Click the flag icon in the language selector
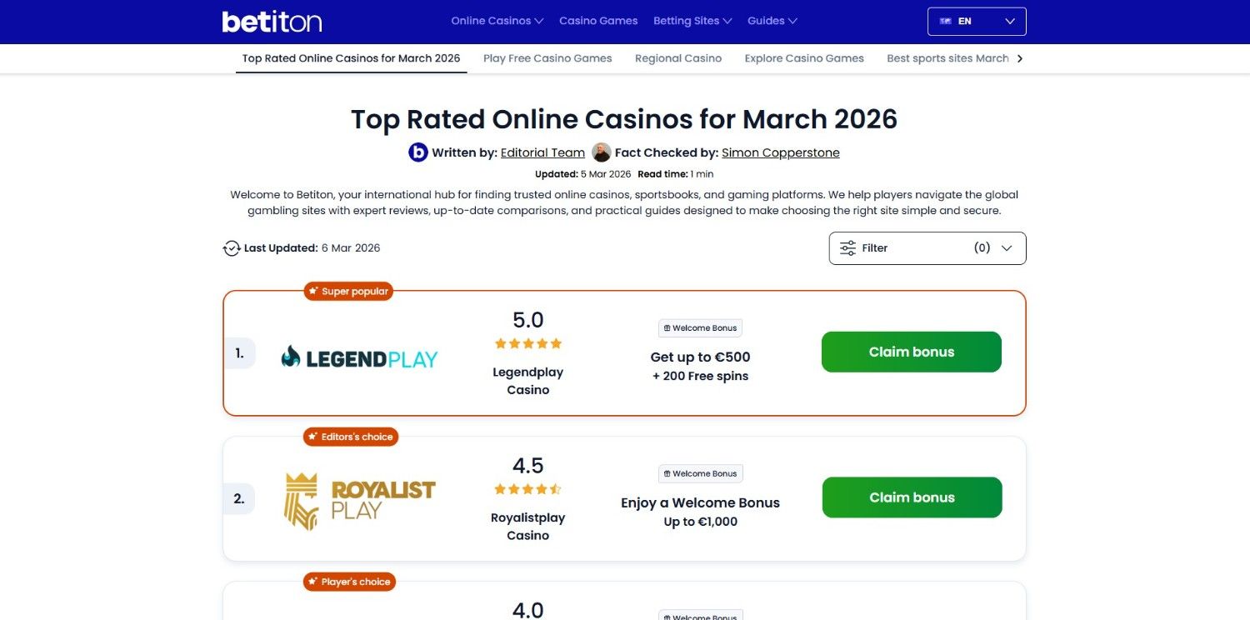This screenshot has height=620, width=1250. 946,21
